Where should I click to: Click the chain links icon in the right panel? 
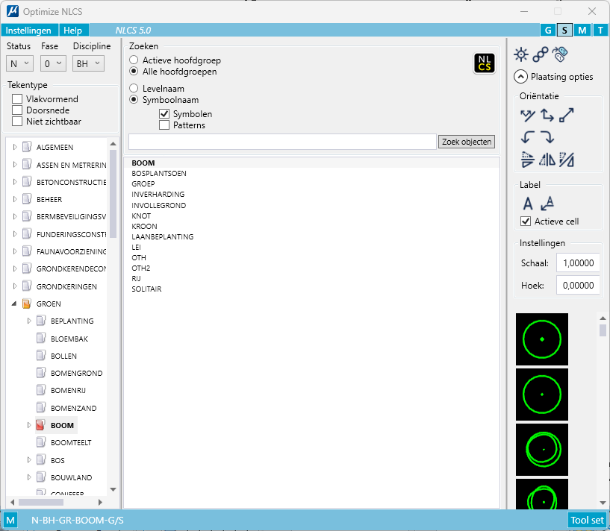pos(541,54)
